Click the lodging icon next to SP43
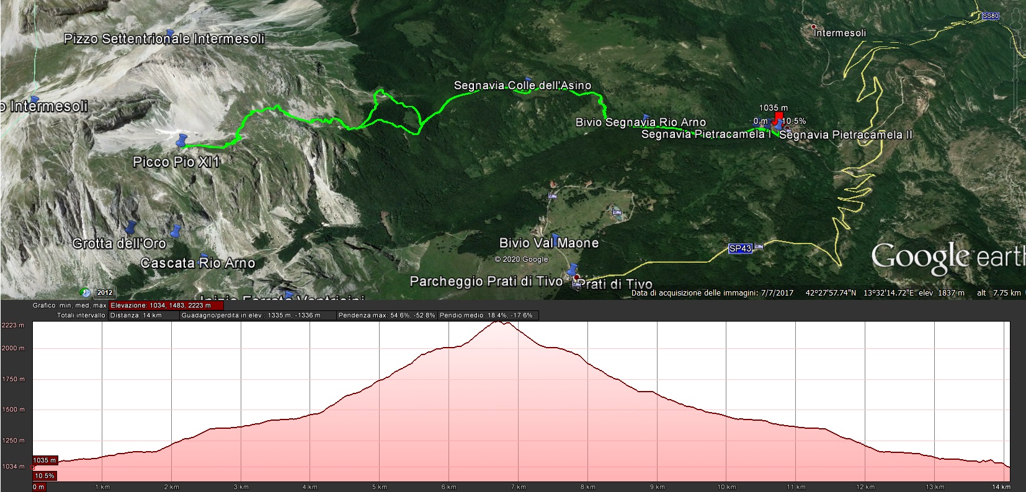1026x492 pixels. click(759, 247)
